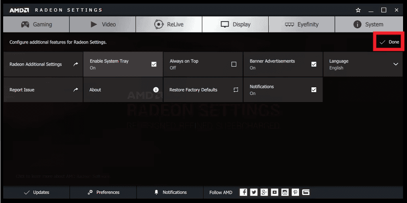Enable the Always on Top checkbox
407x203 pixels.
click(x=234, y=64)
